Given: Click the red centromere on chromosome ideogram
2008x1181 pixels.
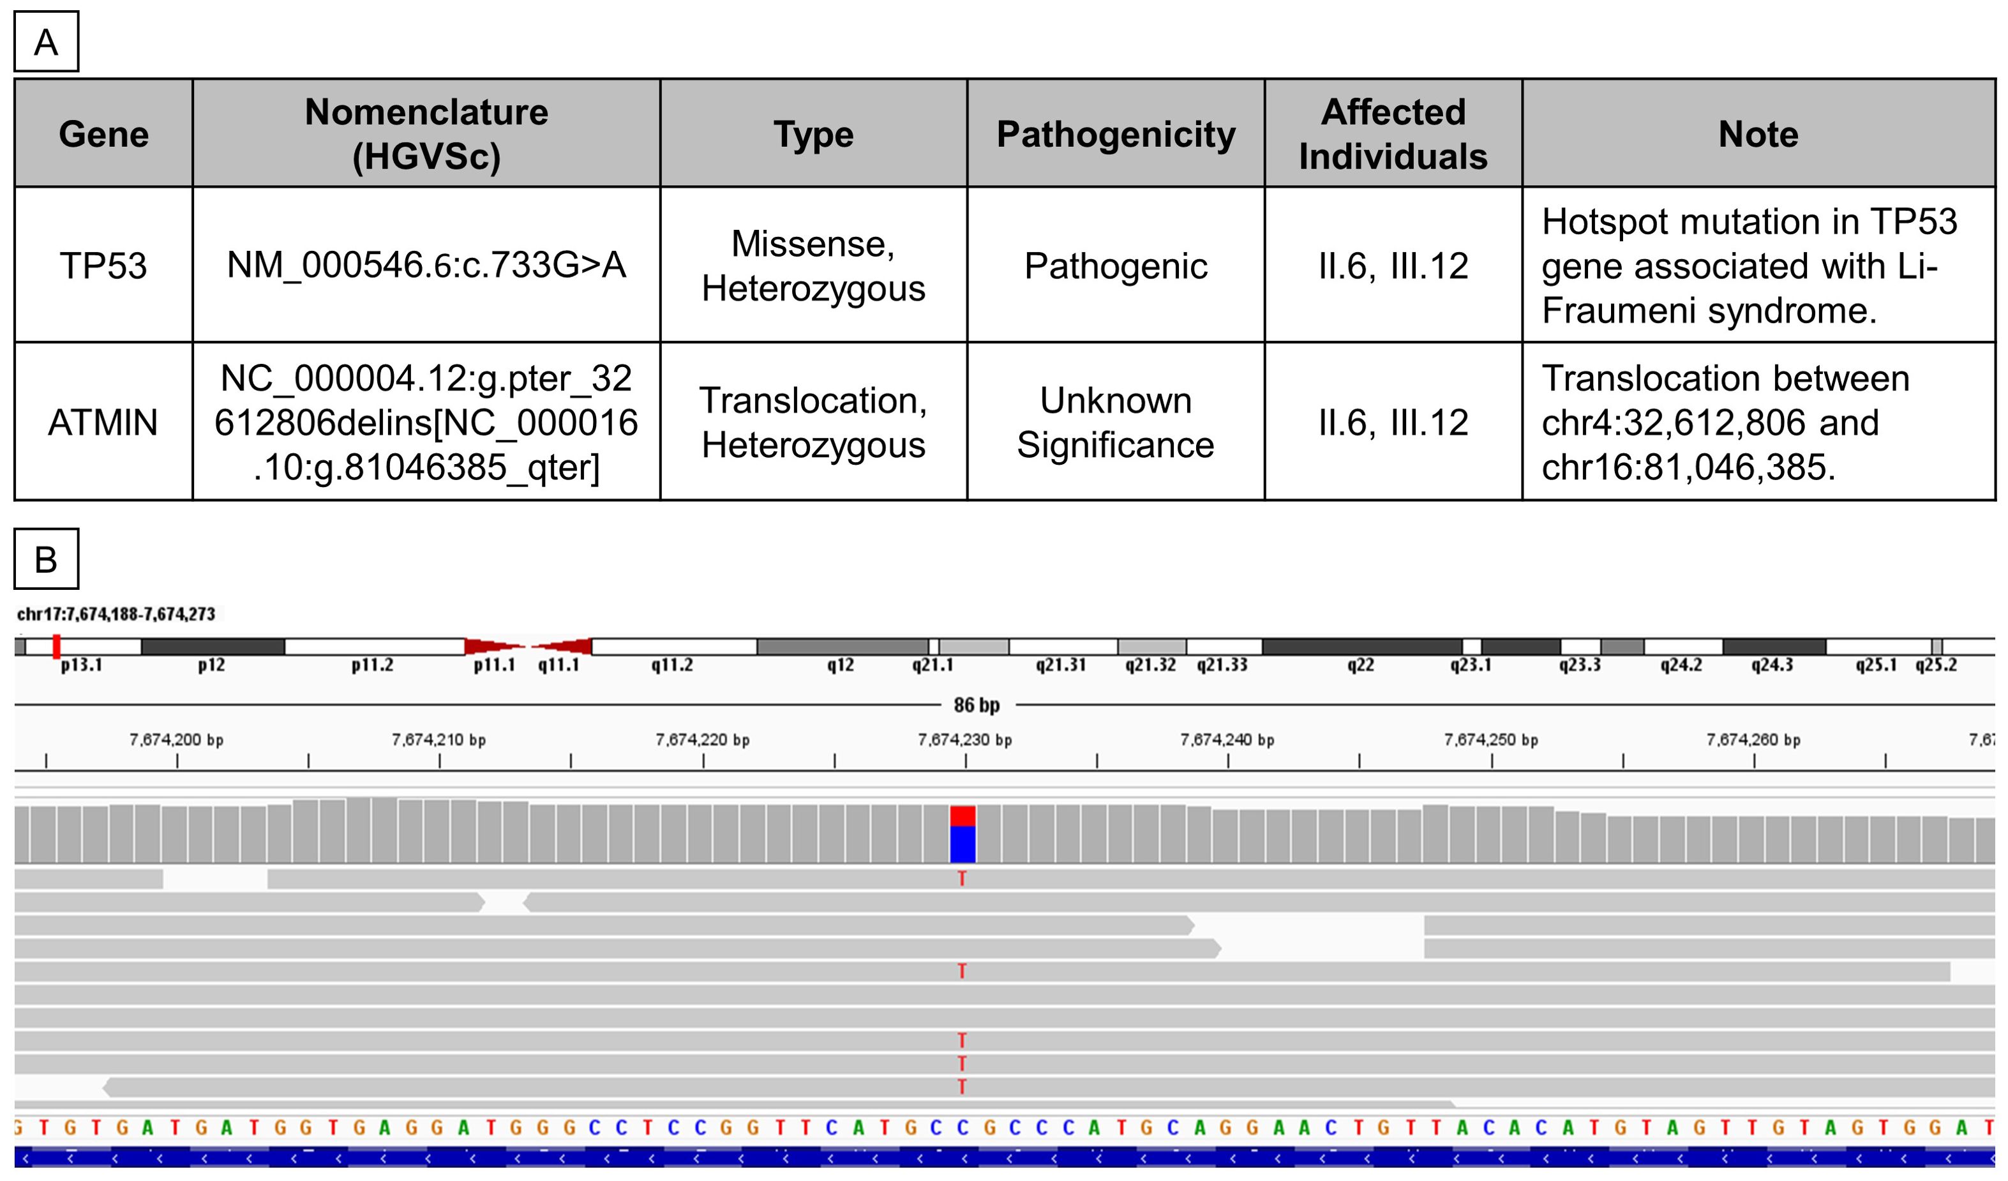Looking at the screenshot, I should click(528, 646).
